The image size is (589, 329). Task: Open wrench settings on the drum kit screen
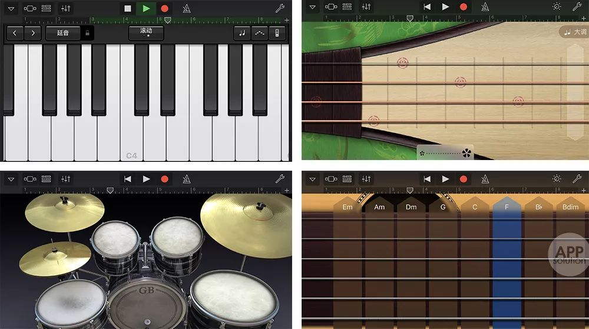coord(280,179)
